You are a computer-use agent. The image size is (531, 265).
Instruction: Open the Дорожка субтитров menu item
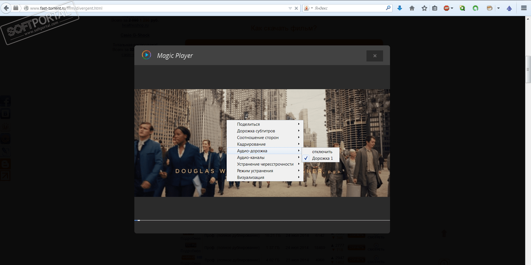pos(265,131)
